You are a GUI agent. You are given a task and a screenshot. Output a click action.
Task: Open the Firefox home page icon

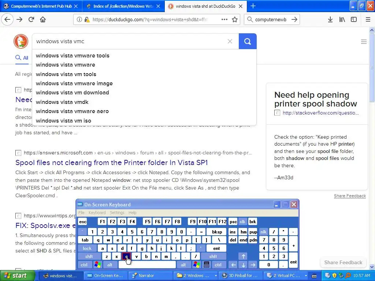[x=43, y=20]
